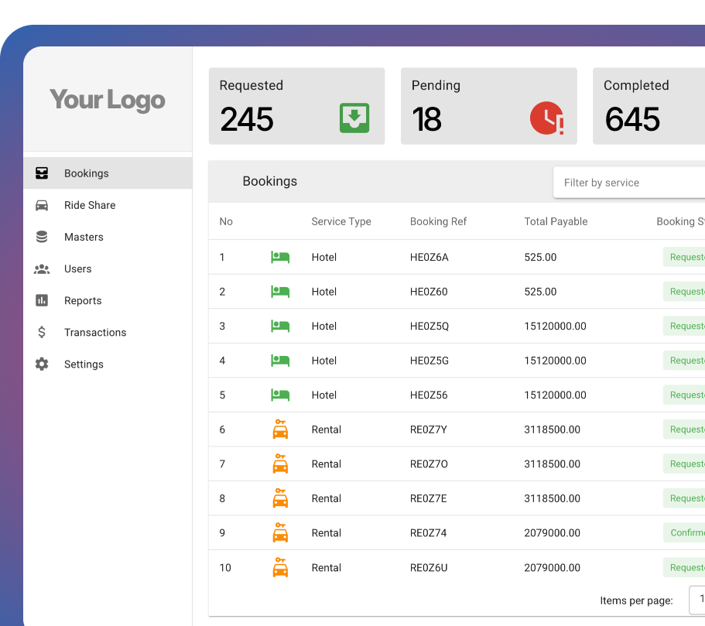
Task: Click the Transactions dollar icon
Action: [x=42, y=332]
